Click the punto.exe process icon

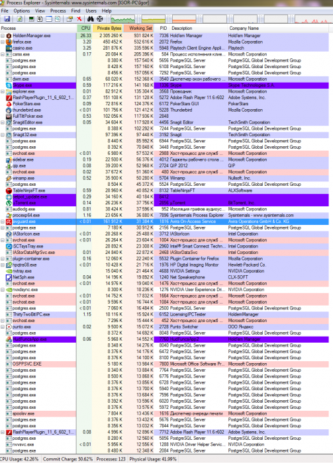pos(9,327)
